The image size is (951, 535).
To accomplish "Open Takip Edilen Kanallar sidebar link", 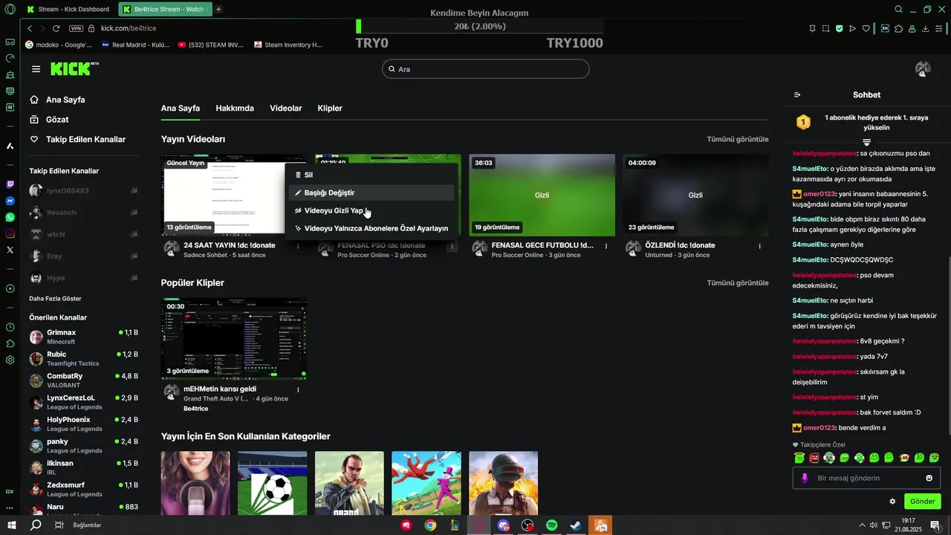I will click(77, 139).
